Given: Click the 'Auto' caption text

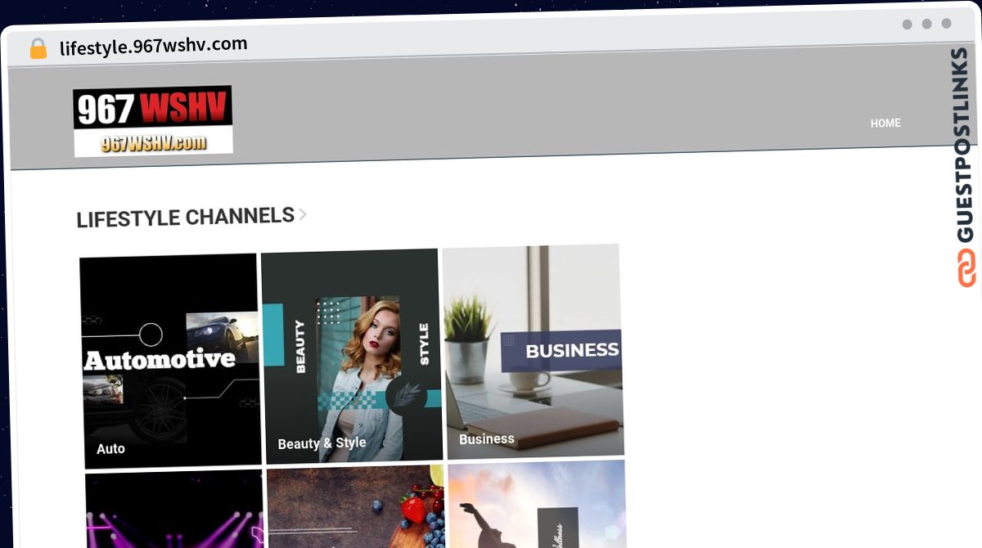Looking at the screenshot, I should tap(110, 449).
